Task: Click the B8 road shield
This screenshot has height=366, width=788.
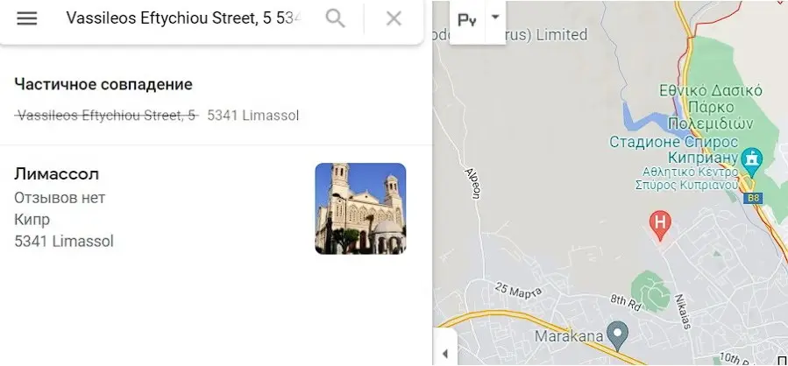Action: 753,198
